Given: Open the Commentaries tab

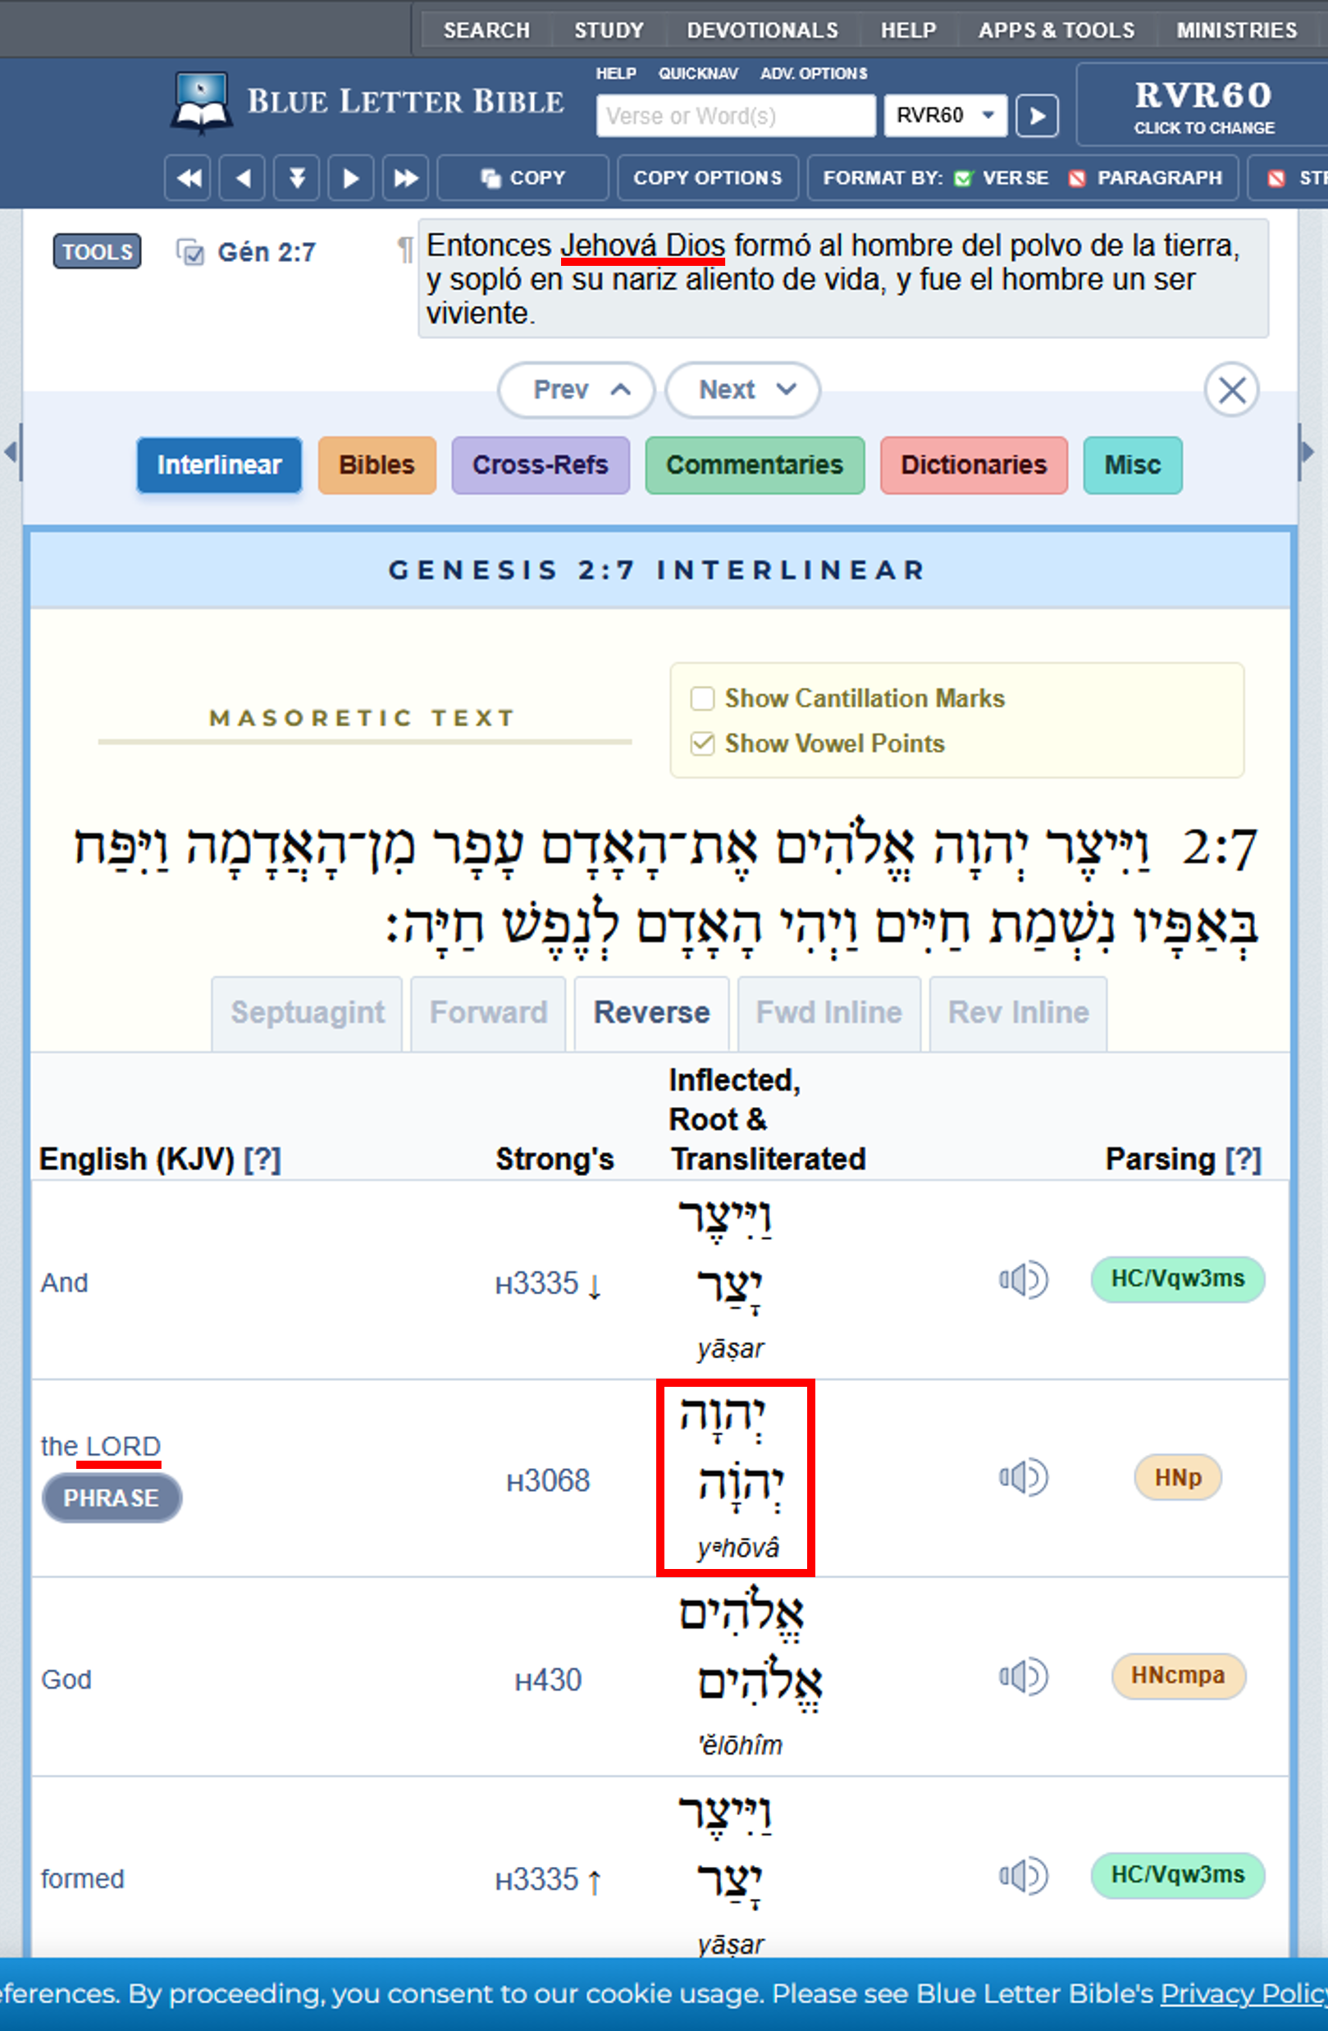Looking at the screenshot, I should pyautogui.click(x=754, y=465).
